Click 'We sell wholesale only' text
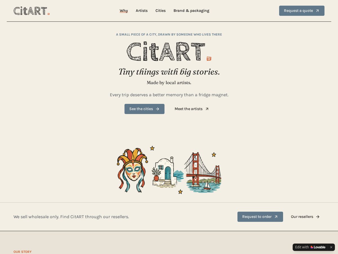Image resolution: width=338 pixels, height=254 pixels. pyautogui.click(x=71, y=217)
